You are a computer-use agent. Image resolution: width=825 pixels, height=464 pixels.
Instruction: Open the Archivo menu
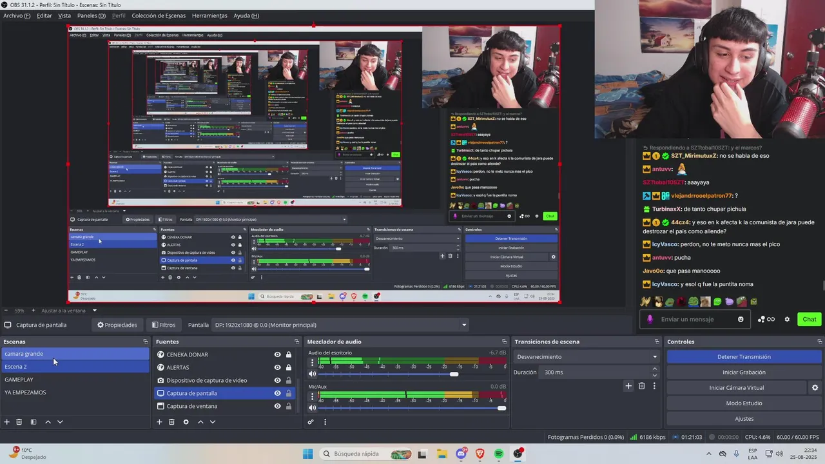pos(17,15)
